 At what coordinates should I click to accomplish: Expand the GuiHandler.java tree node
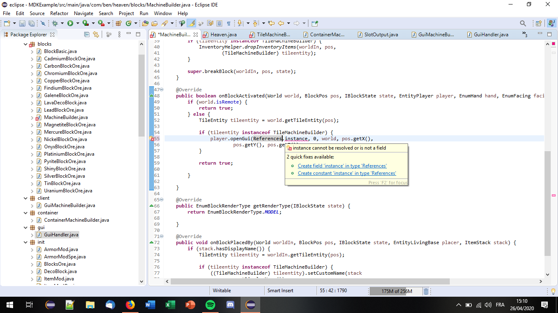[x=32, y=235]
